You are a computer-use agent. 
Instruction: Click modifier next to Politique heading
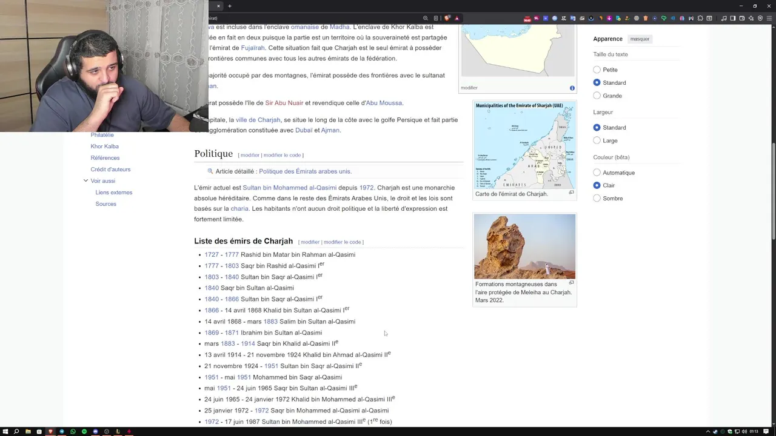pos(250,155)
